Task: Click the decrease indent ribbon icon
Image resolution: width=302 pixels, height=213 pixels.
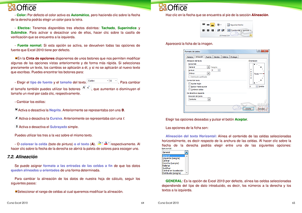Action: click(218, 30)
